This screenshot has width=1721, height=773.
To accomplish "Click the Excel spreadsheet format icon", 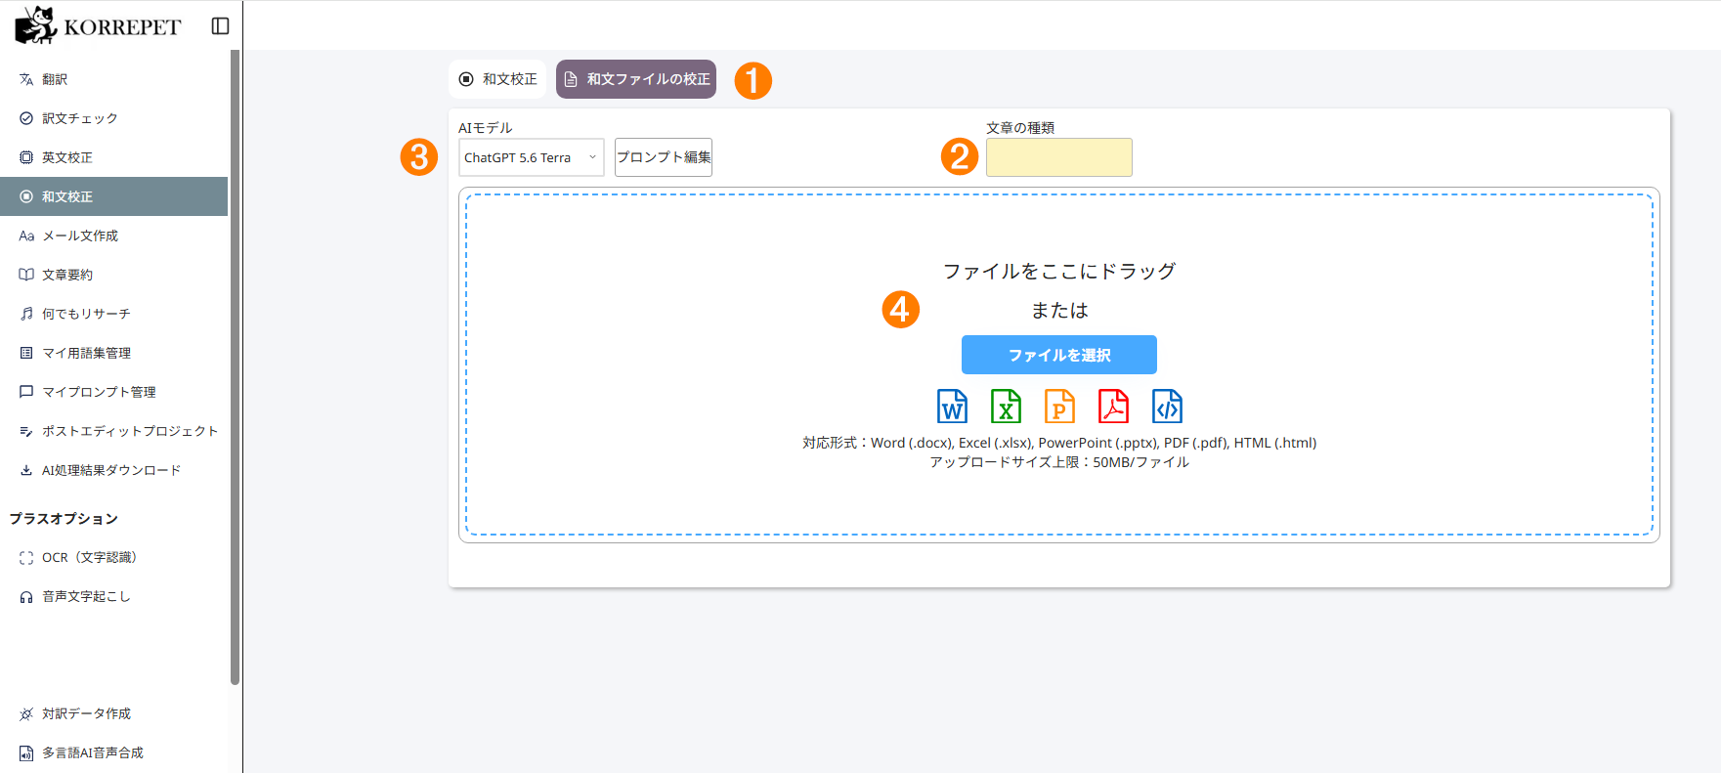I will click(1006, 406).
